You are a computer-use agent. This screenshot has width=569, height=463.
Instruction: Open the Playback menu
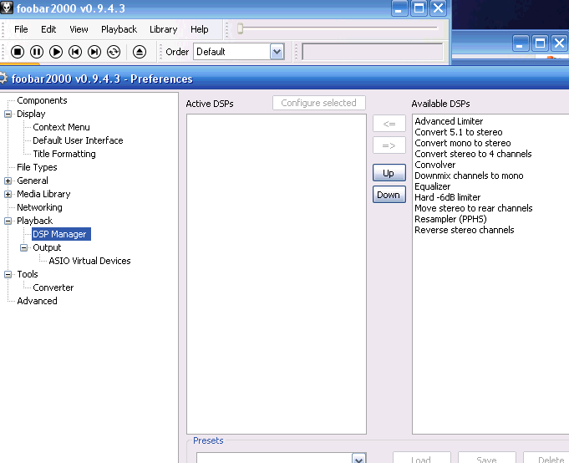119,29
